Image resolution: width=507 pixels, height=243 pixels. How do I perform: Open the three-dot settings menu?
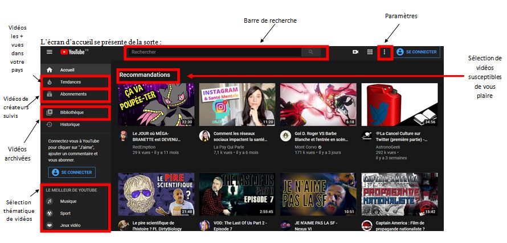click(385, 52)
